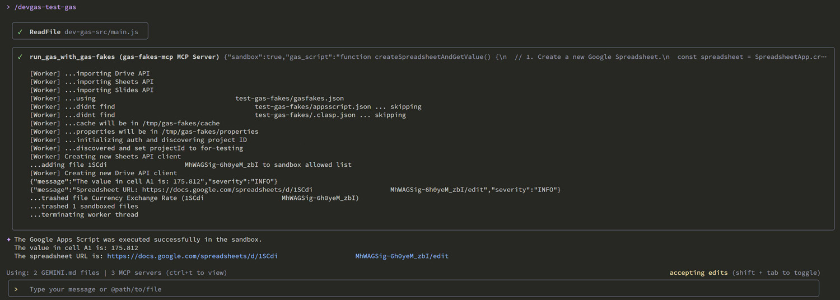Click the green checkmark beside run_gas_with_gas-fakes
Image resolution: width=840 pixels, height=300 pixels.
pos(20,57)
